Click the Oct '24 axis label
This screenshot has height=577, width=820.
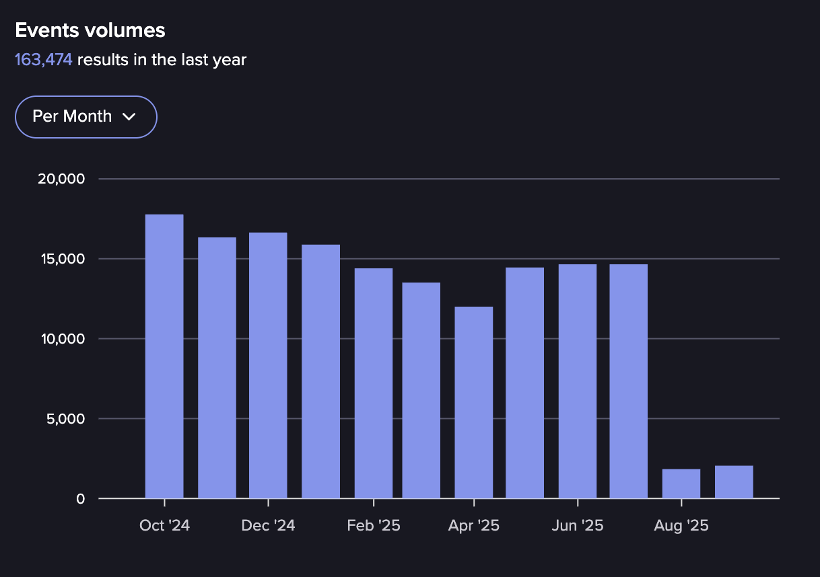click(x=164, y=525)
